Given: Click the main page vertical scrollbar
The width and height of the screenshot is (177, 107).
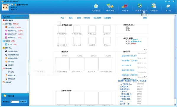Looking at the screenshot, I should (175, 60).
